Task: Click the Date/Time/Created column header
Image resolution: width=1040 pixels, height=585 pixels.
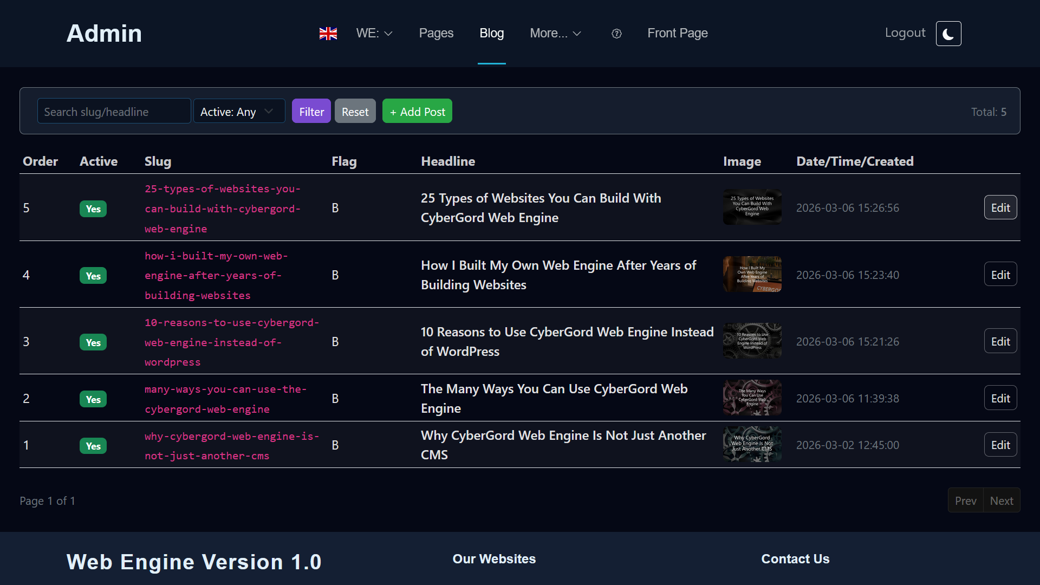Action: [x=855, y=161]
